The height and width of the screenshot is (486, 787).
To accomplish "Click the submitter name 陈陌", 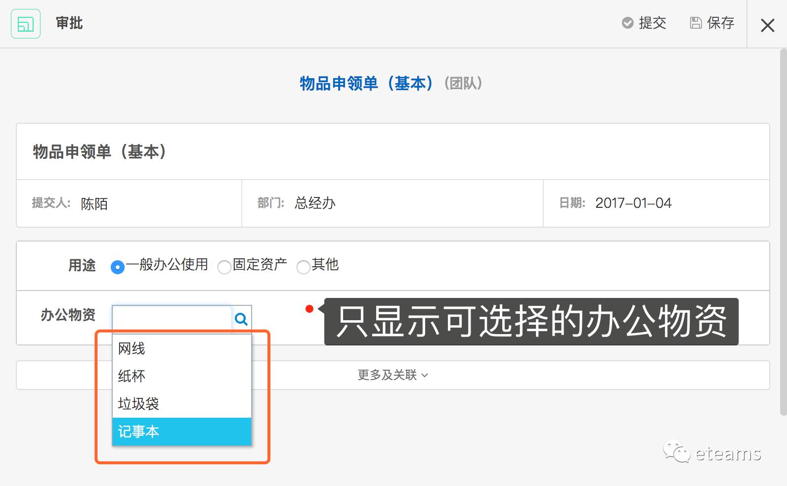I will point(94,203).
